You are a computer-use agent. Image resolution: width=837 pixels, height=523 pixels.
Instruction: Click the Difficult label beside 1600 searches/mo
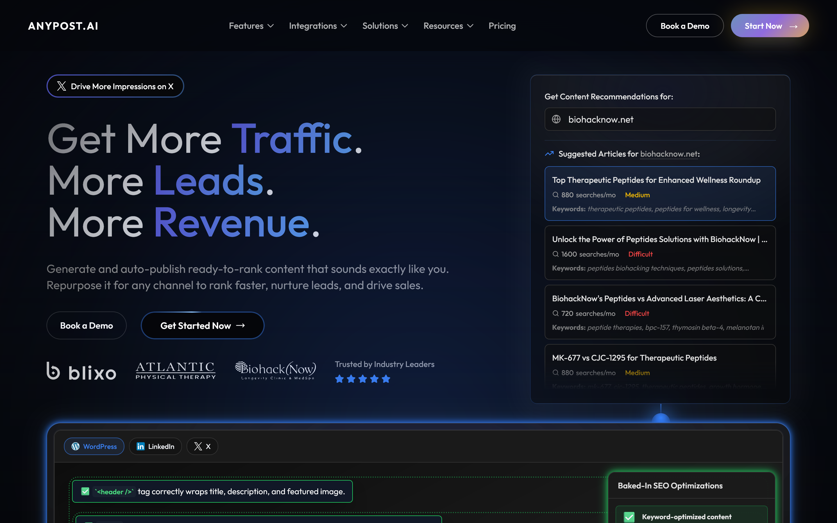click(x=641, y=254)
